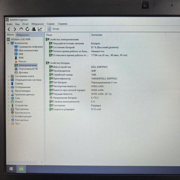
Task: Expand the Отображение node
Action: click(8, 87)
